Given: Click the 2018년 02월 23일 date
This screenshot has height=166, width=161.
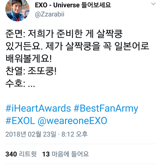Looking at the screenshot, I should pyautogui.click(x=31, y=134).
